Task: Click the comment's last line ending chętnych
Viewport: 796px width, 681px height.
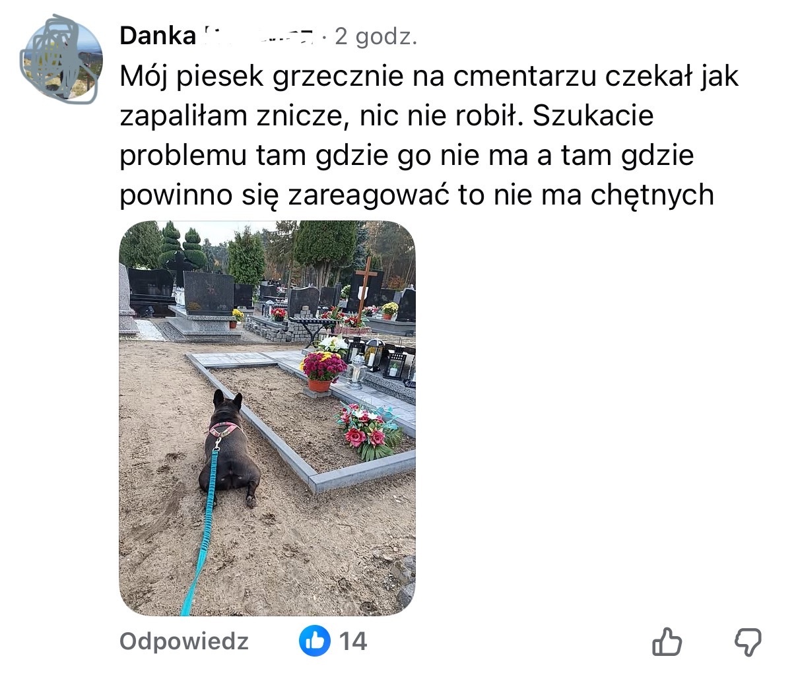Action: 416,195
